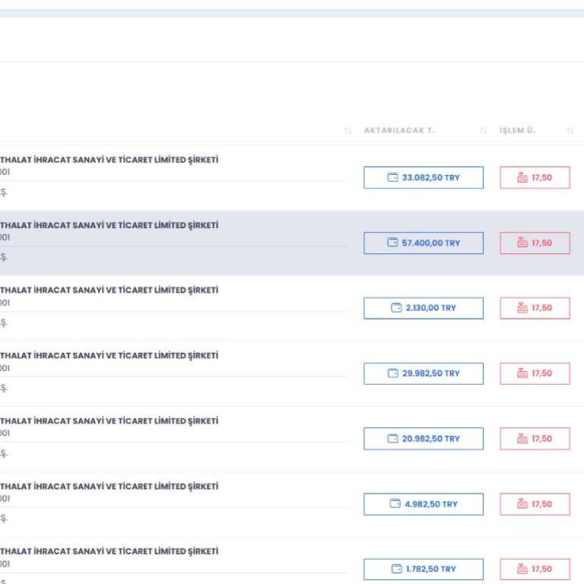584x584 pixels.
Task: Open the 29.982,50 TRY transfer amount button
Action: (424, 373)
